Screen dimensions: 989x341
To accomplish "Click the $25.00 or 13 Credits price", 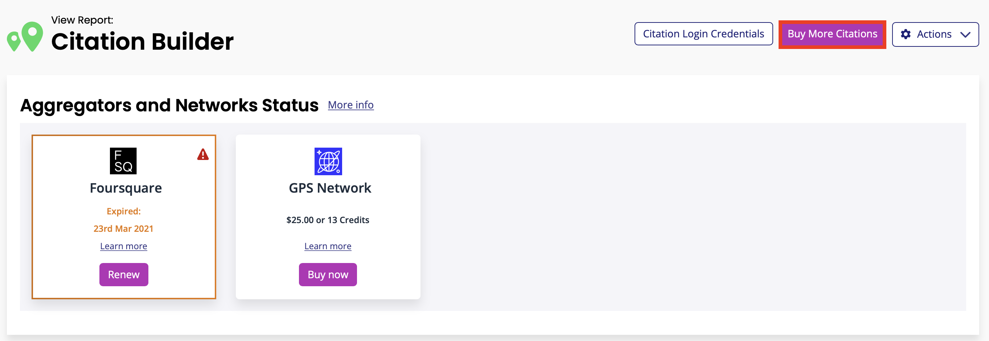I will pos(328,220).
